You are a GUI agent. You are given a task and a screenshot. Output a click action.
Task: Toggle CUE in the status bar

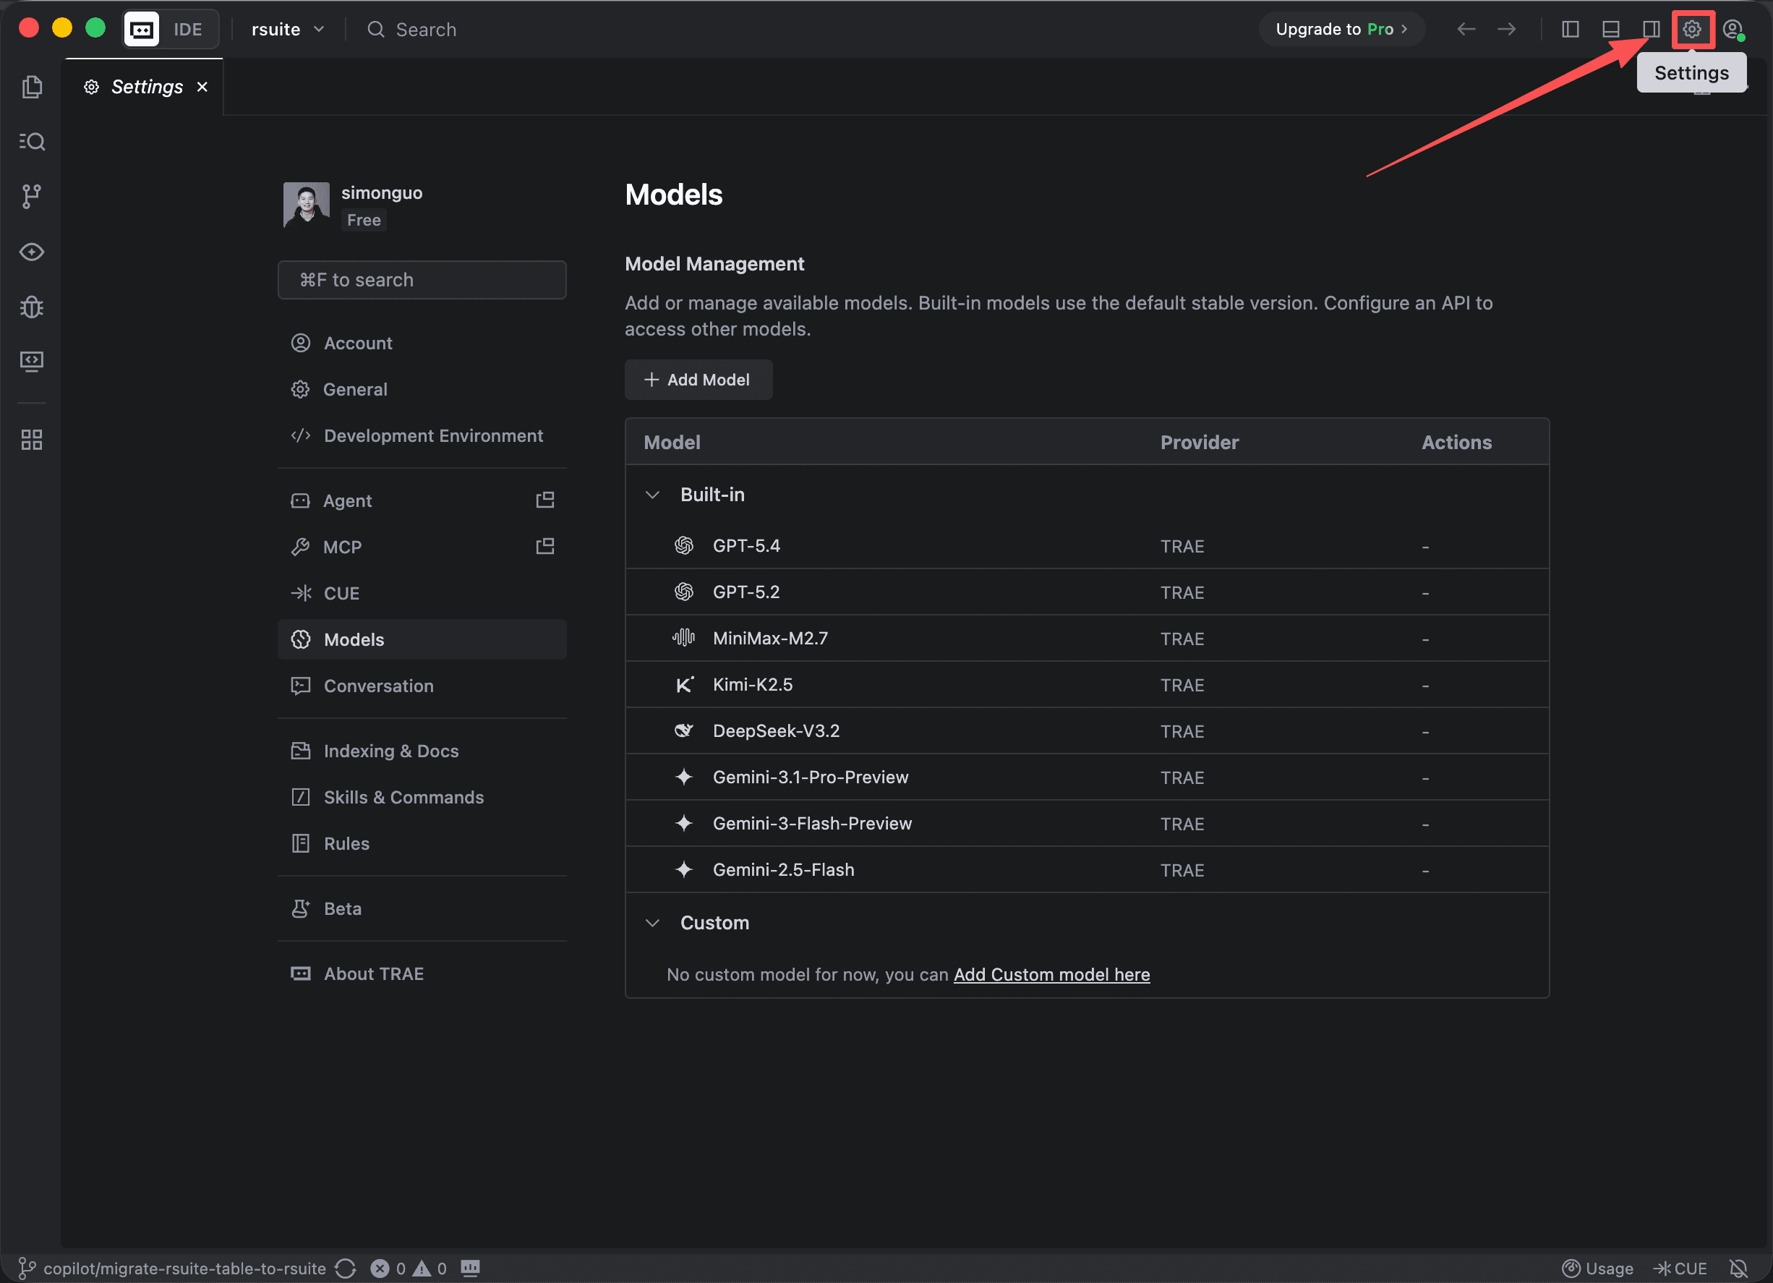tap(1680, 1268)
